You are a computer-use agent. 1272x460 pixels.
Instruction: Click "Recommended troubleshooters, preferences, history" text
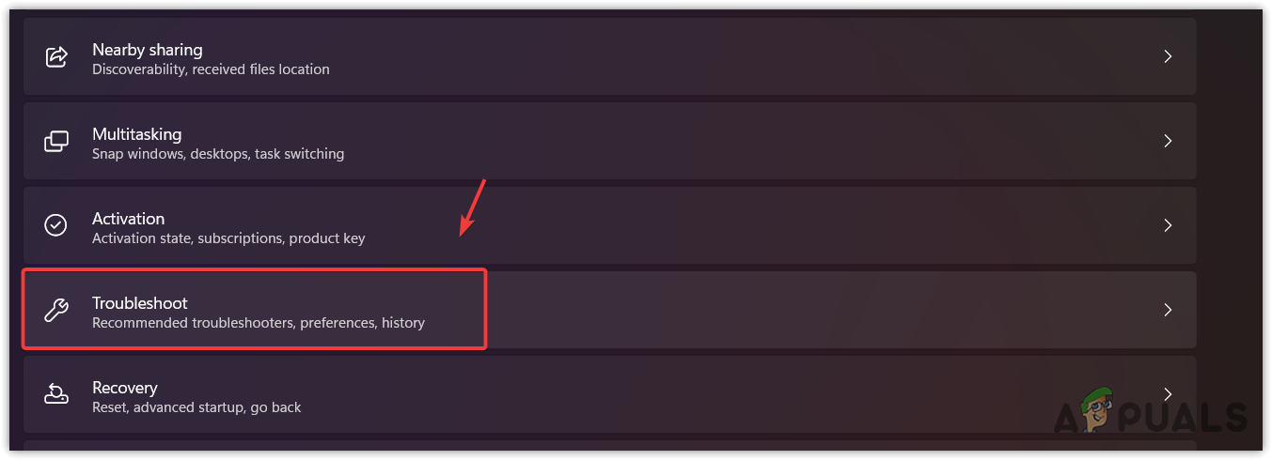point(259,323)
